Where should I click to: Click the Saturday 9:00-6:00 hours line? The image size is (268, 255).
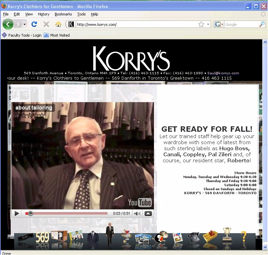click(x=240, y=185)
